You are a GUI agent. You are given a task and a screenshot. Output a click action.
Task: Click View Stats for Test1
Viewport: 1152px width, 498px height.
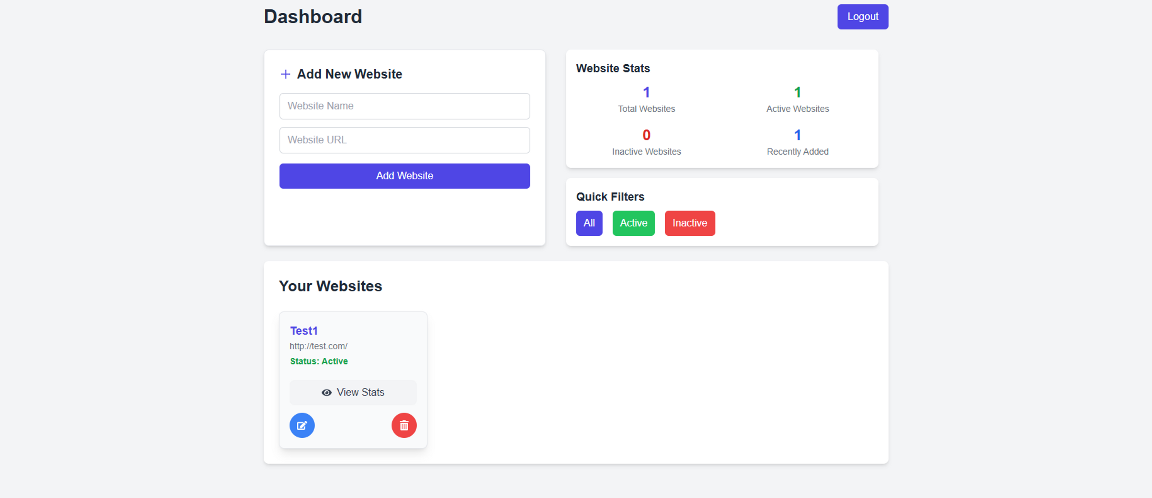click(353, 392)
